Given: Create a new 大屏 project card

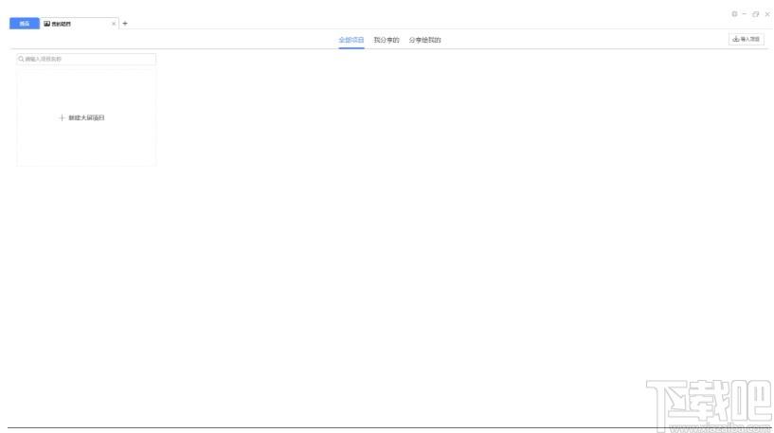Looking at the screenshot, I should tap(86, 117).
